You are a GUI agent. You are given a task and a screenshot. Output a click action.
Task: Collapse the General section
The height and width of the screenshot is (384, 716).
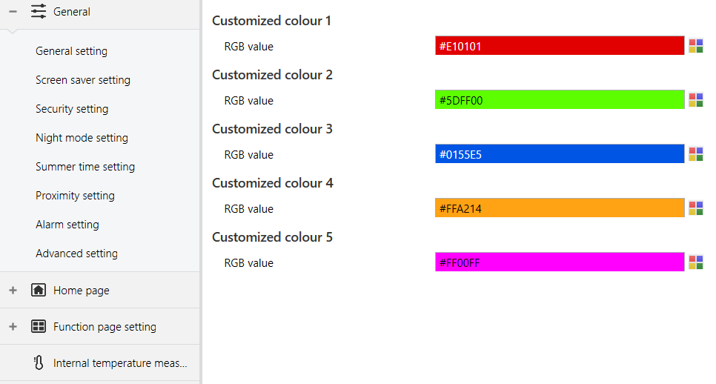13,12
